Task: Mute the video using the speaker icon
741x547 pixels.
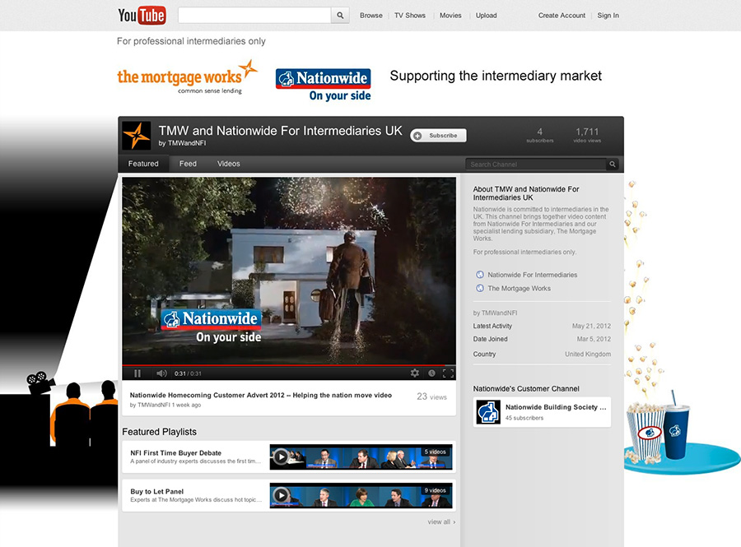Action: pos(161,373)
